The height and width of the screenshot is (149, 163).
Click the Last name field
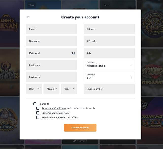(x=52, y=77)
